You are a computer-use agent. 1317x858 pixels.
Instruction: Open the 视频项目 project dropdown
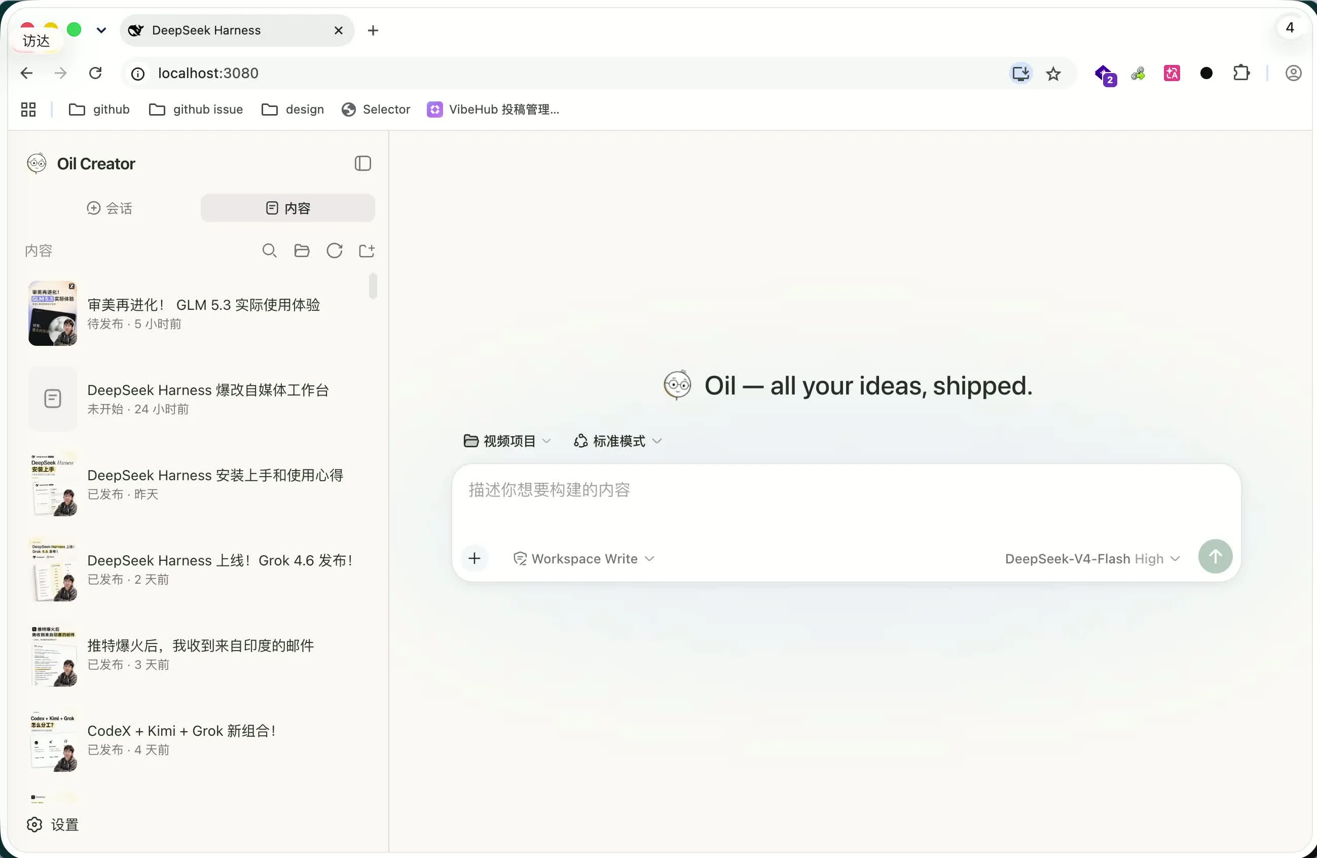pos(507,441)
